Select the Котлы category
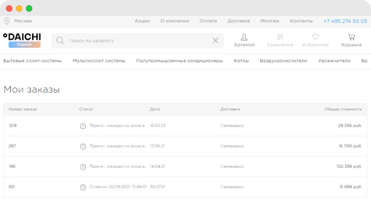The height and width of the screenshot is (207, 371). click(x=241, y=61)
